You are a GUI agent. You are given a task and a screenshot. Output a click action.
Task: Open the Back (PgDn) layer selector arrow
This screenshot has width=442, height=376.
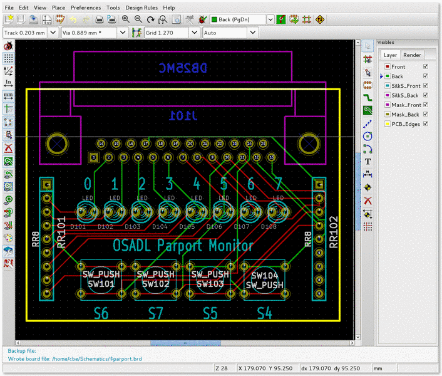[270, 19]
